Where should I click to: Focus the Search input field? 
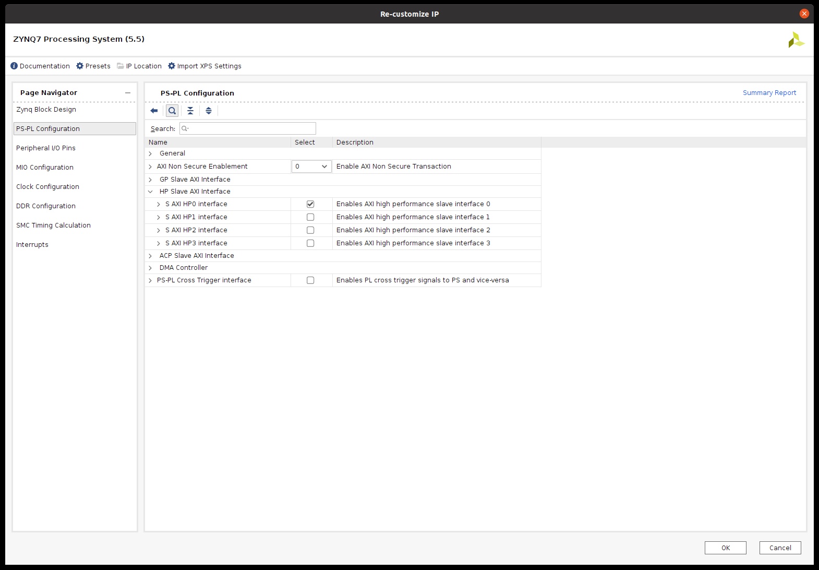coord(248,128)
